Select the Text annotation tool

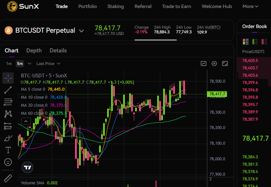[8, 150]
